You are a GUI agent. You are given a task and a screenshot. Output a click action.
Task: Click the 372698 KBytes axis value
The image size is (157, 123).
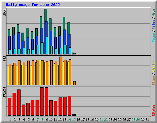(x=5, y=92)
